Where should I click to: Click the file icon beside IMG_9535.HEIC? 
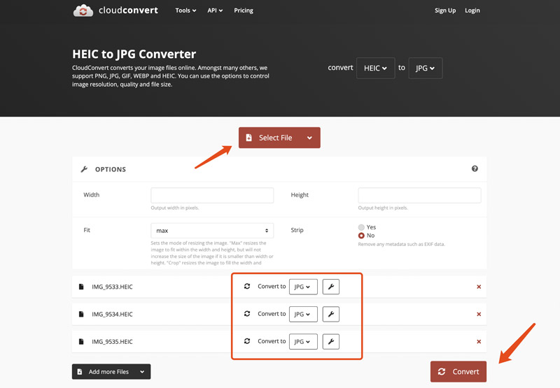pyautogui.click(x=81, y=342)
